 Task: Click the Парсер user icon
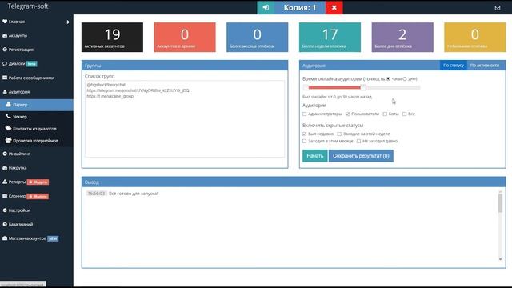[9, 105]
